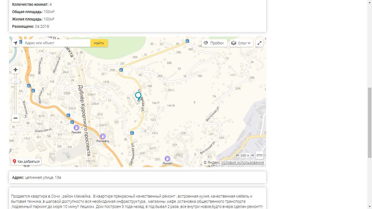Zoom out with the minus button
The width and height of the screenshot is (372, 209).
(x=16, y=118)
